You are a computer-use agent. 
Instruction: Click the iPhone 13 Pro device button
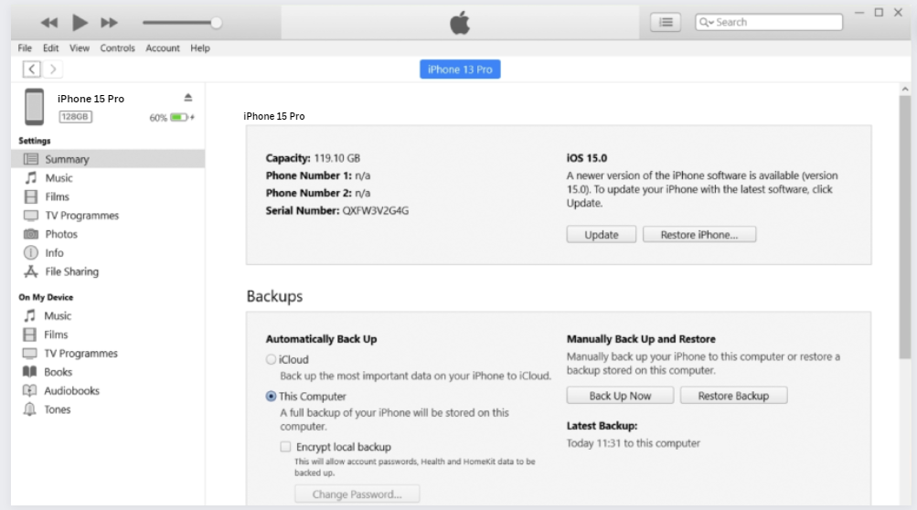(x=460, y=69)
